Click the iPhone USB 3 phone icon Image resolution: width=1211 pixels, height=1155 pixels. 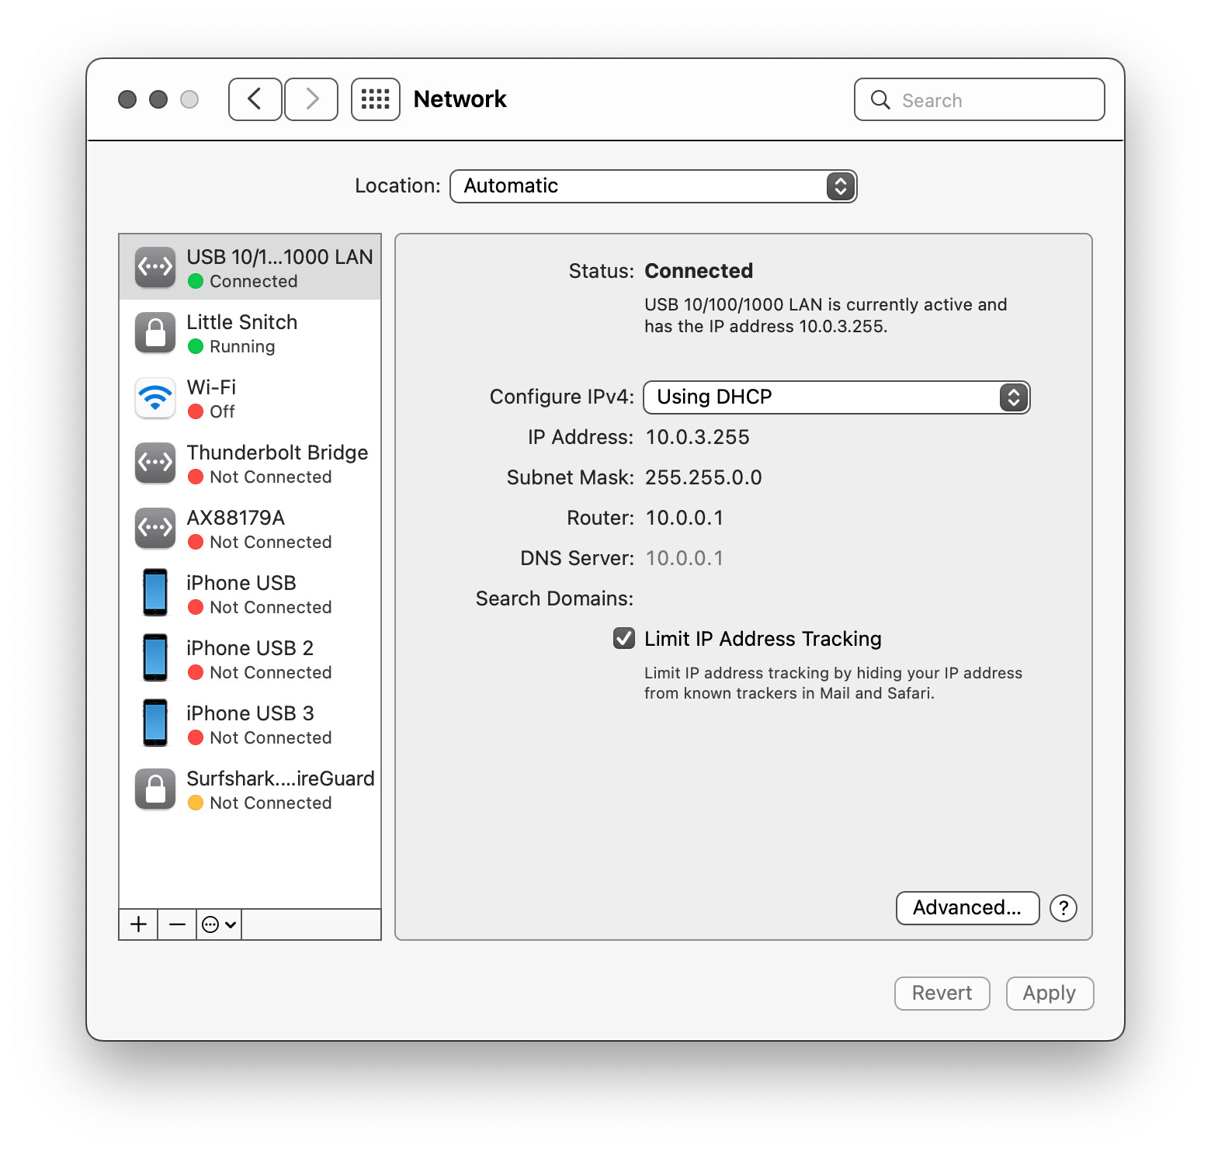point(155,723)
